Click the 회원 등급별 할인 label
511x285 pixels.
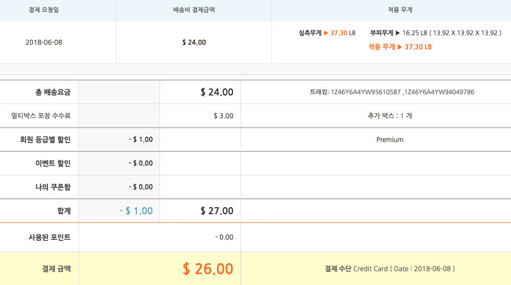coord(45,139)
